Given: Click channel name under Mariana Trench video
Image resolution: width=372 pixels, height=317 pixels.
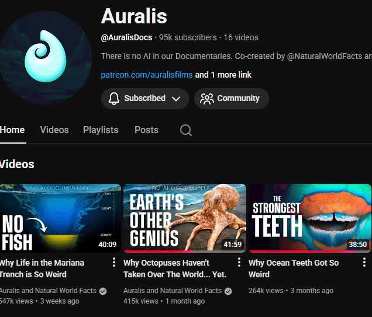Looking at the screenshot, I should pyautogui.click(x=48, y=291).
